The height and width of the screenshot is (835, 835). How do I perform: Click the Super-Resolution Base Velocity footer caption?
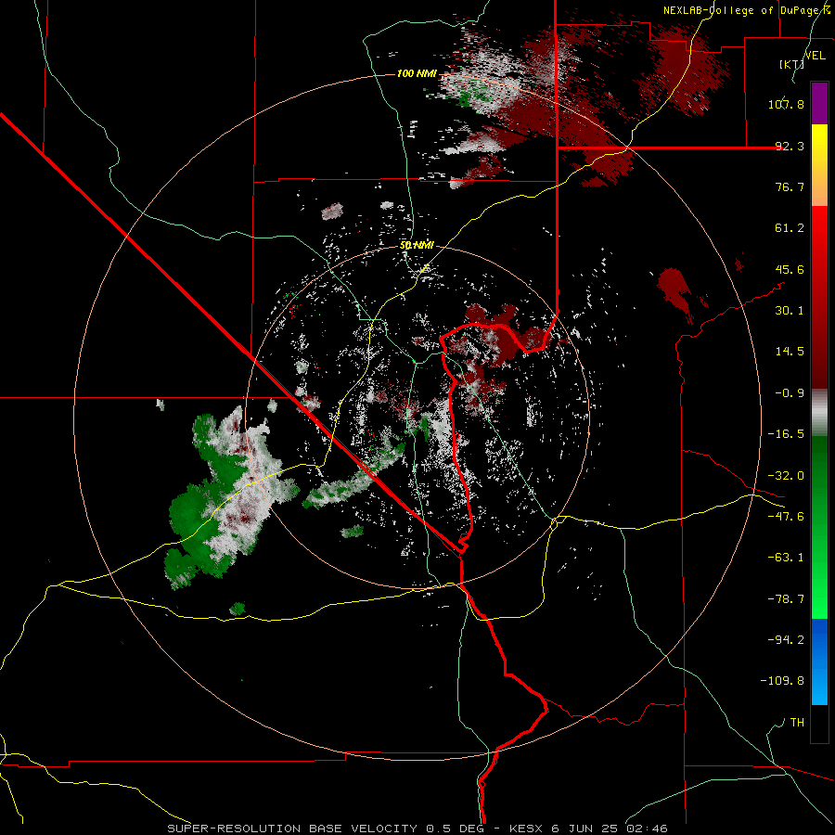coord(417,829)
